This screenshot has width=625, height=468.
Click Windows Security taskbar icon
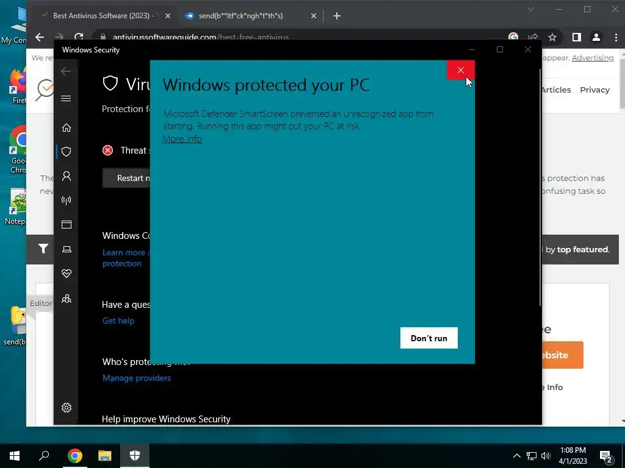[x=135, y=456]
